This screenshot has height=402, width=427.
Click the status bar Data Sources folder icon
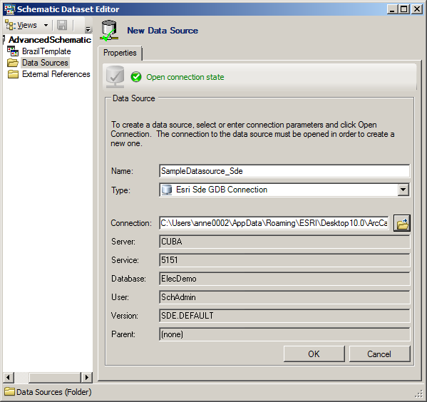9,391
